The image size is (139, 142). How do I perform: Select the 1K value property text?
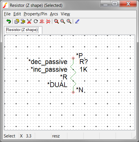pyautogui.click(x=84, y=69)
